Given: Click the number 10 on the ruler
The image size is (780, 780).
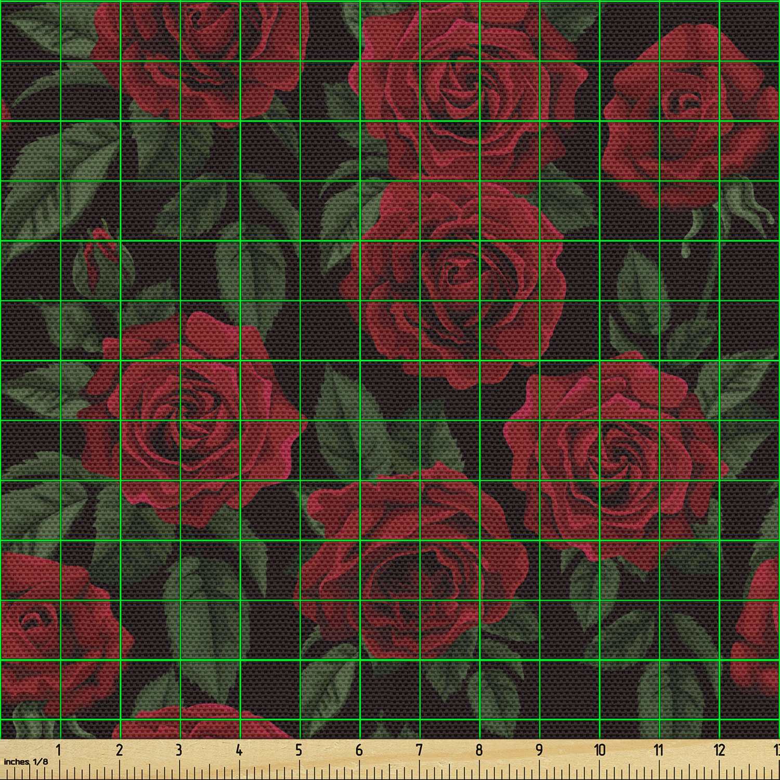Looking at the screenshot, I should [x=600, y=750].
